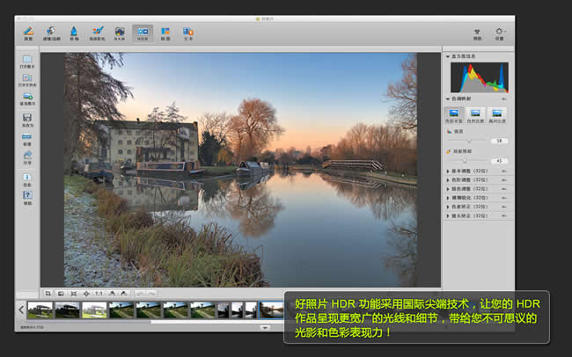Click Open Folder in left sidebar
This screenshot has height=357, width=572.
27,80
